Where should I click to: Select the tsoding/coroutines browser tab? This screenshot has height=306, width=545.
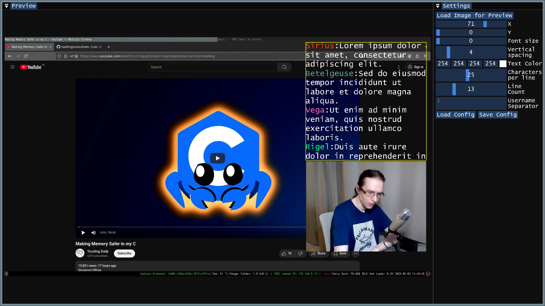click(78, 47)
